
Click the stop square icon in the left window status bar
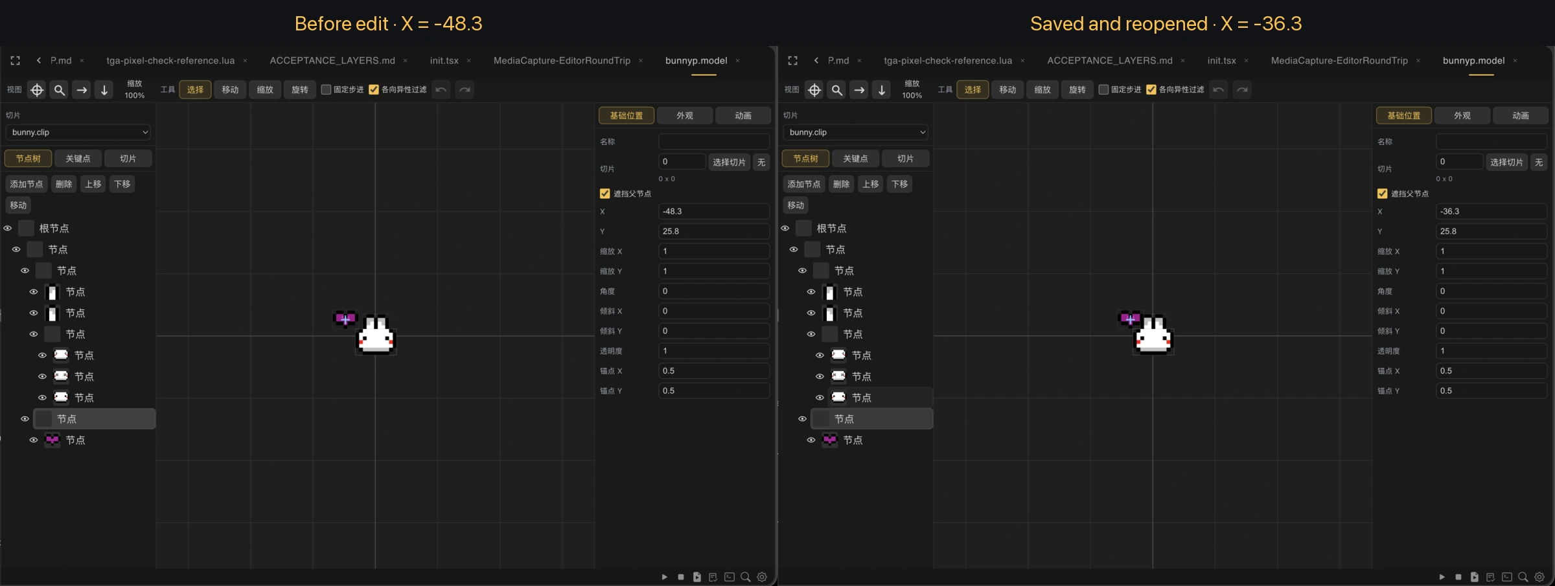680,577
